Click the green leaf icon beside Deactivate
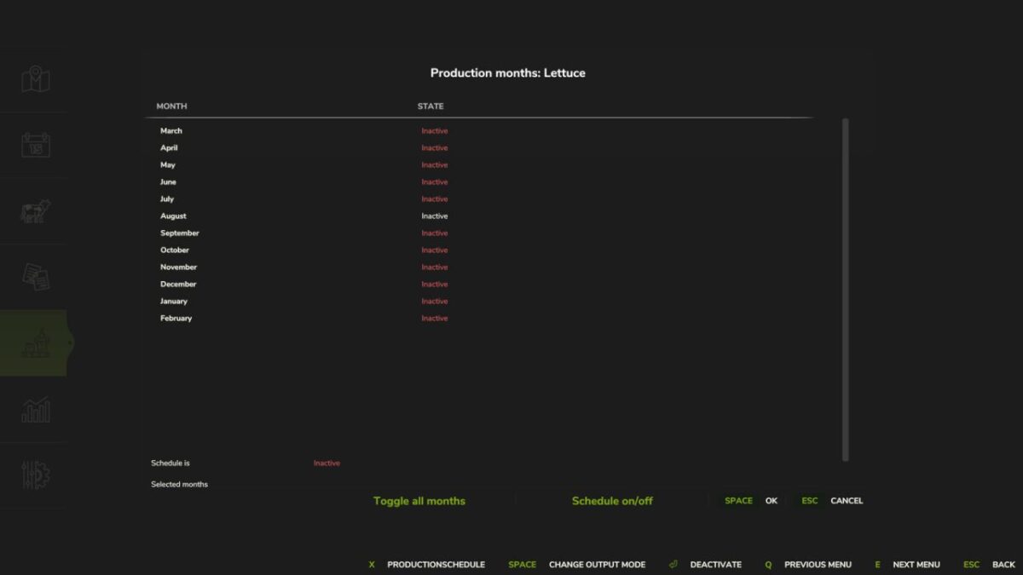 tap(673, 564)
